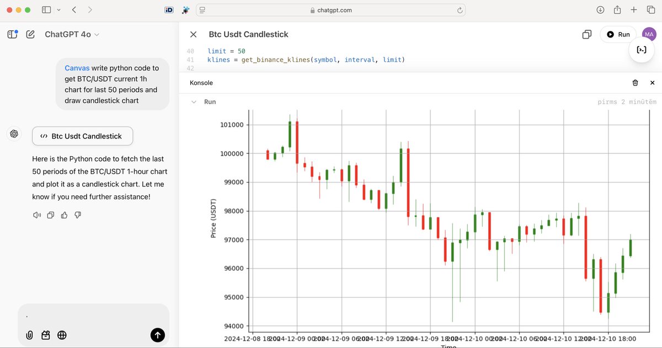Open the MA user profile avatar

click(x=649, y=34)
